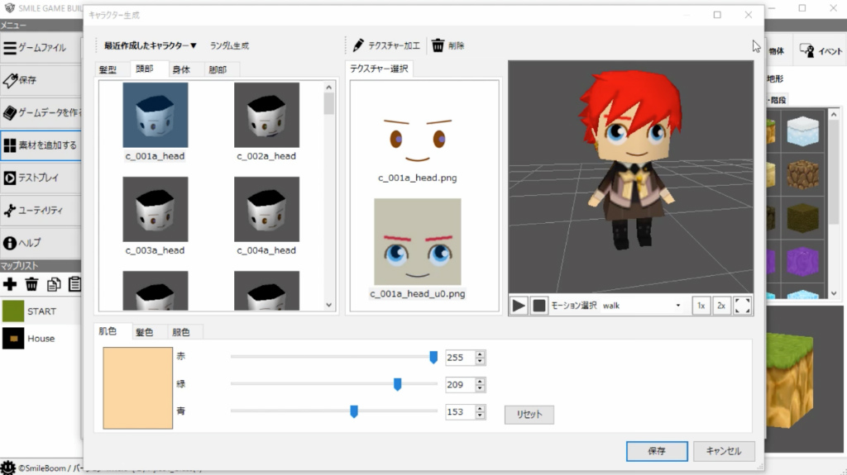The width and height of the screenshot is (847, 475).
Task: Expand the recently created characters dropdown
Action: click(150, 46)
